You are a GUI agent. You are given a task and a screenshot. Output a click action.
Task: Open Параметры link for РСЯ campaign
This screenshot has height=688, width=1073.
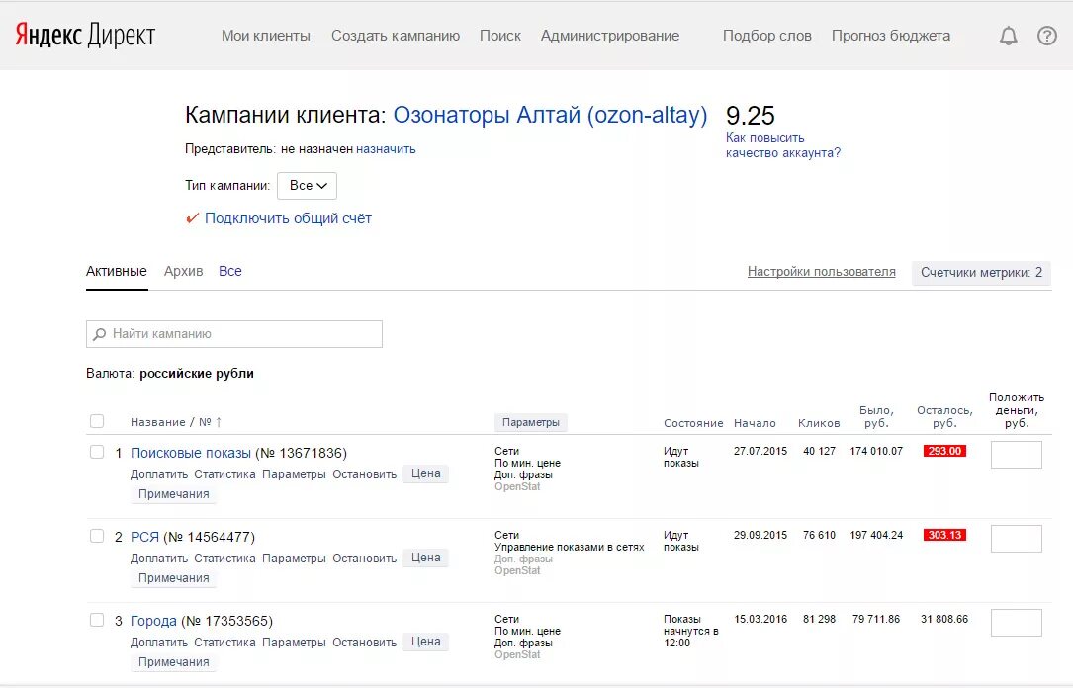point(294,559)
